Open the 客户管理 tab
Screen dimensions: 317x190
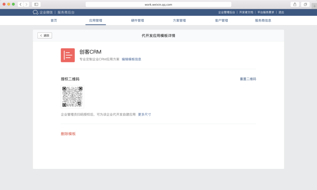tap(221, 20)
